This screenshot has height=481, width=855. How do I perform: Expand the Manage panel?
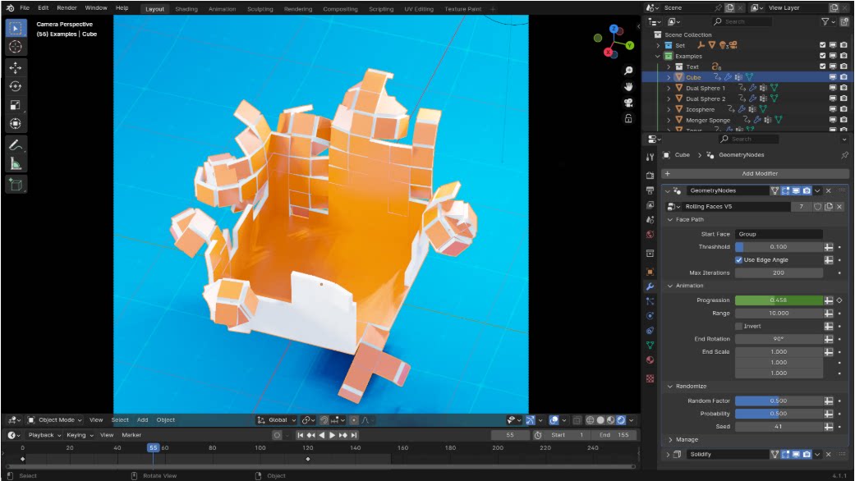670,440
